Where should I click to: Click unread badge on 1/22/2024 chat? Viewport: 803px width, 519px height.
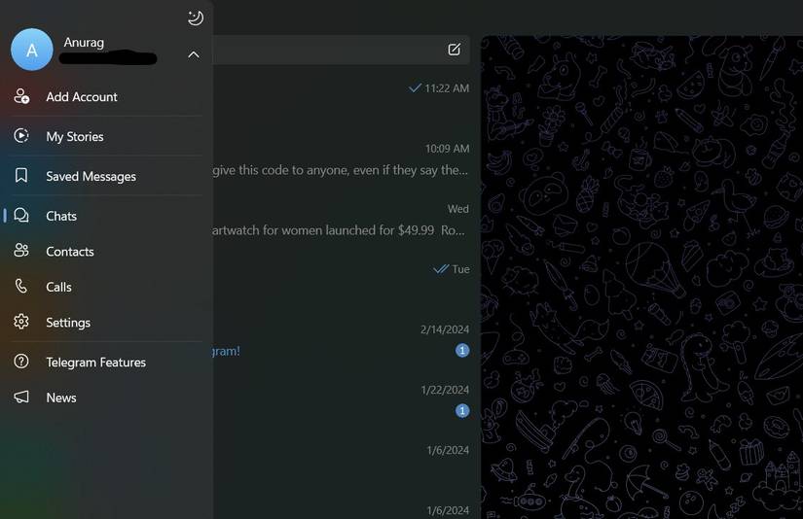(x=462, y=410)
